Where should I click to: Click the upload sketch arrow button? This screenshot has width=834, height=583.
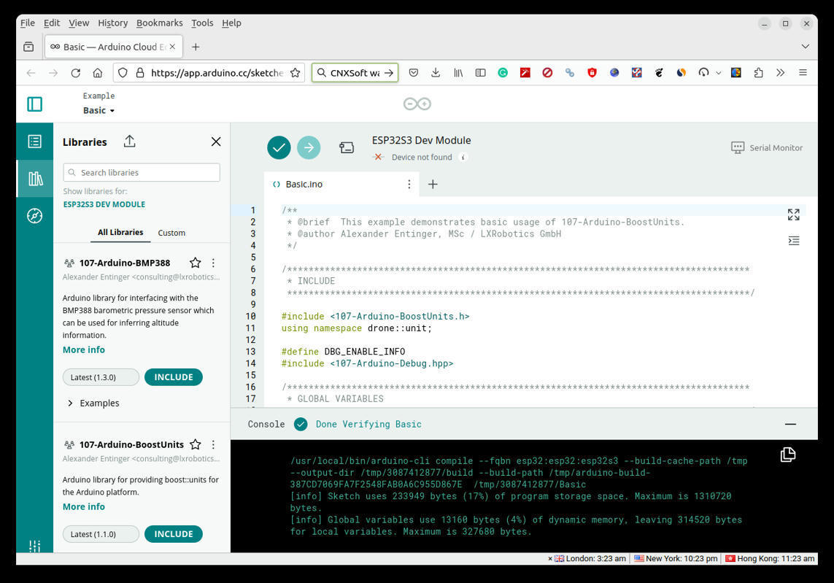click(x=309, y=147)
